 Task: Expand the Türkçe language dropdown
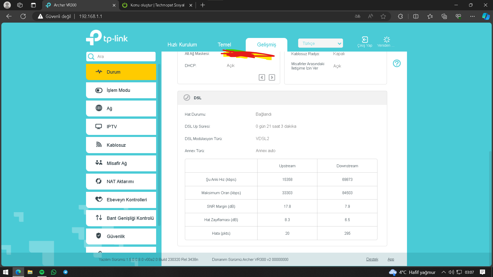(x=320, y=43)
